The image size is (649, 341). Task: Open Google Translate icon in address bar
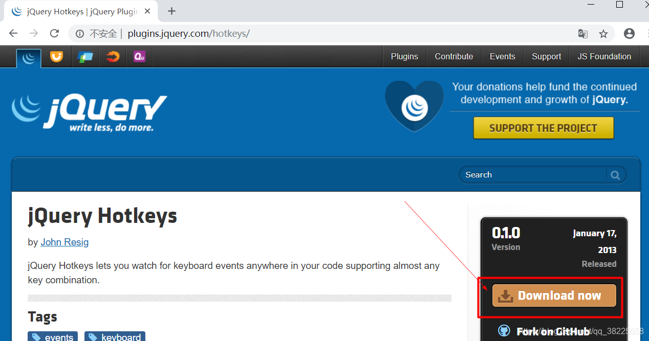coord(582,33)
